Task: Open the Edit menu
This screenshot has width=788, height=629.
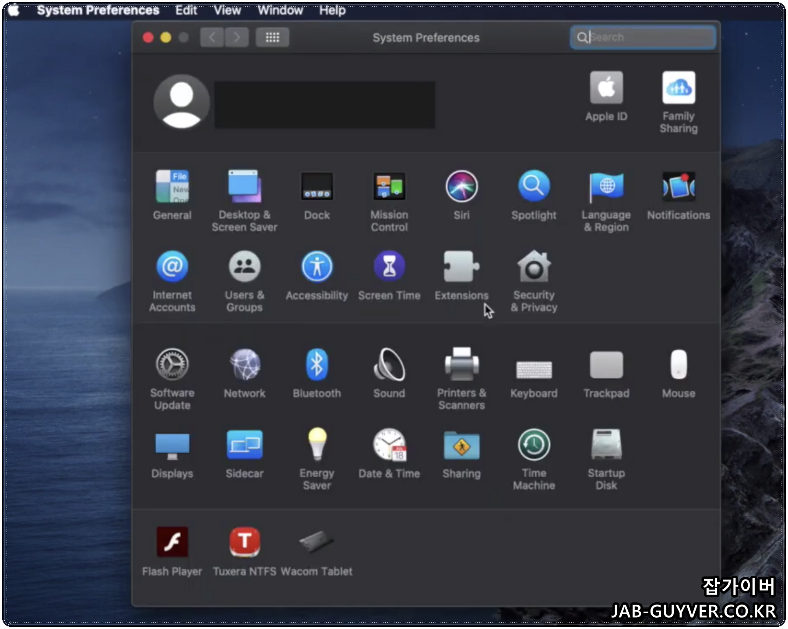Action: (x=186, y=10)
